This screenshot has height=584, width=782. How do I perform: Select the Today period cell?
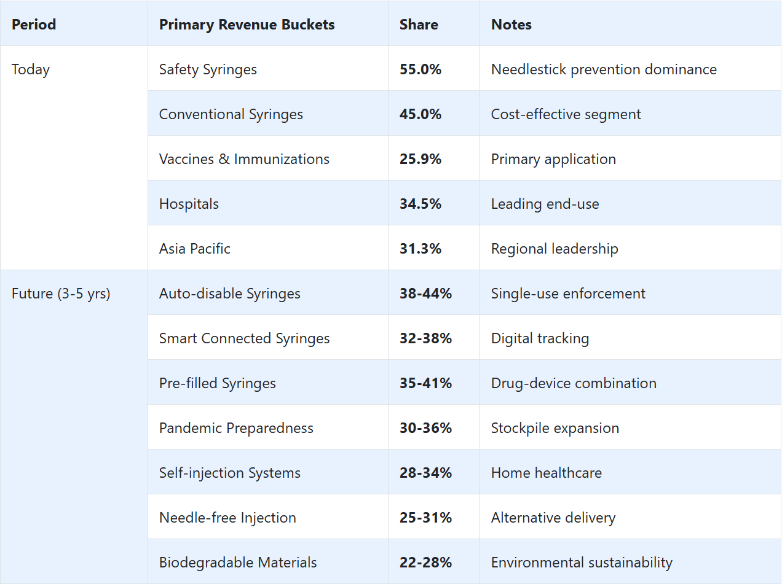31,69
